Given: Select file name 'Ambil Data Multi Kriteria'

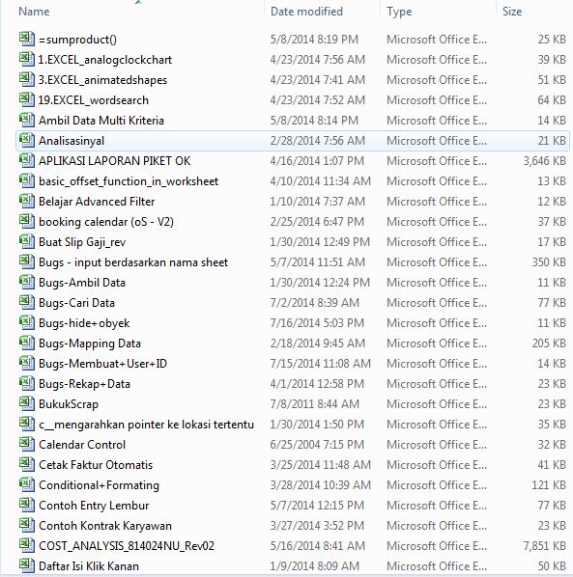Looking at the screenshot, I should tap(101, 121).
